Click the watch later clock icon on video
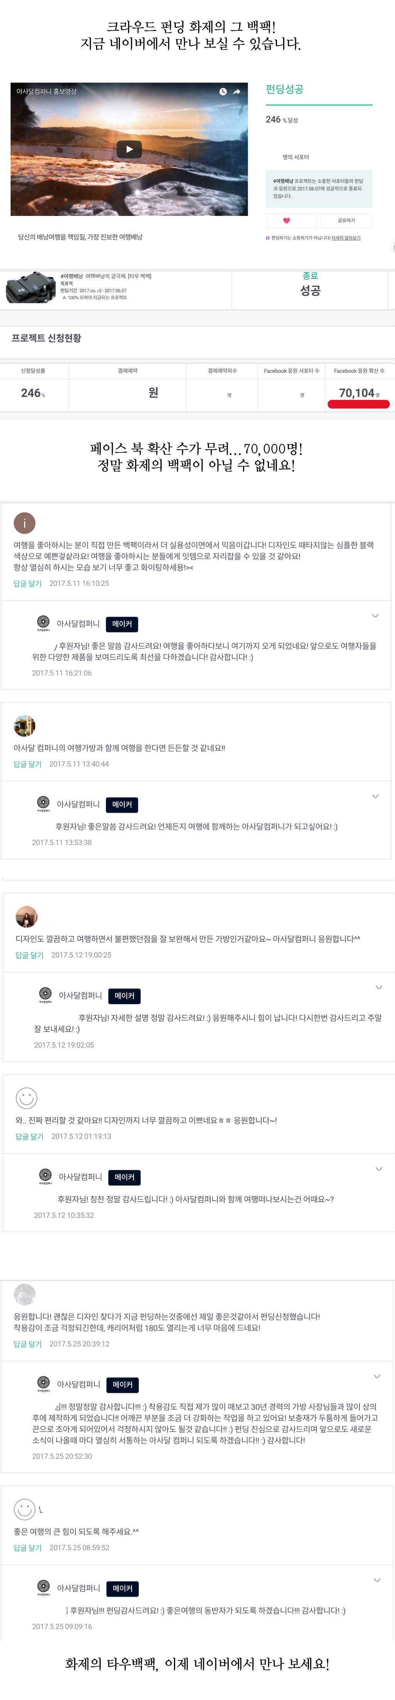The width and height of the screenshot is (395, 1700). click(x=223, y=92)
